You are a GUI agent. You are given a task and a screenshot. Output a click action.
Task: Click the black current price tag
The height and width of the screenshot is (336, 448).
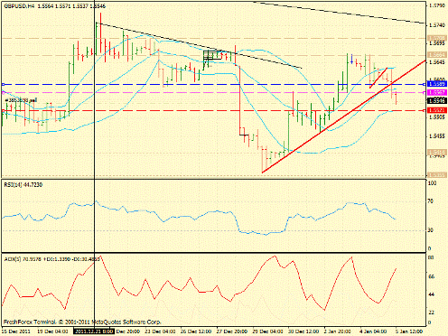point(437,100)
